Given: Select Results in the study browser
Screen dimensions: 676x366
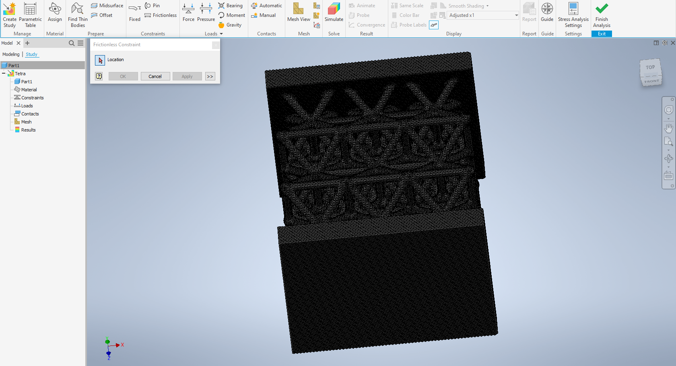Looking at the screenshot, I should click(x=27, y=130).
